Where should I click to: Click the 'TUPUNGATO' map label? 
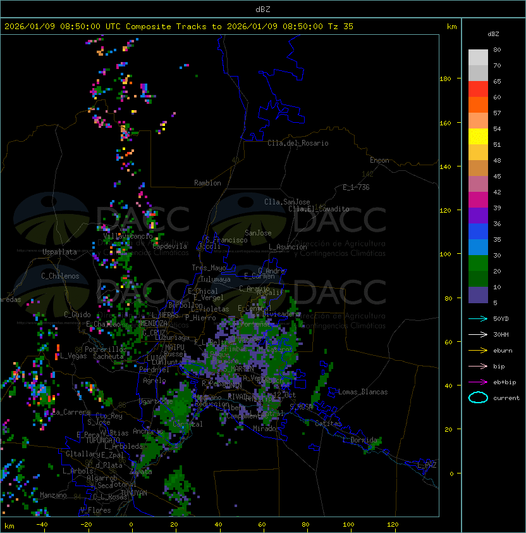click(x=103, y=440)
